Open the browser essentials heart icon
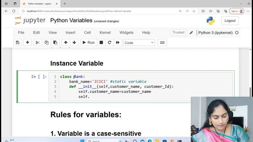253x142 pixels. [225, 11]
